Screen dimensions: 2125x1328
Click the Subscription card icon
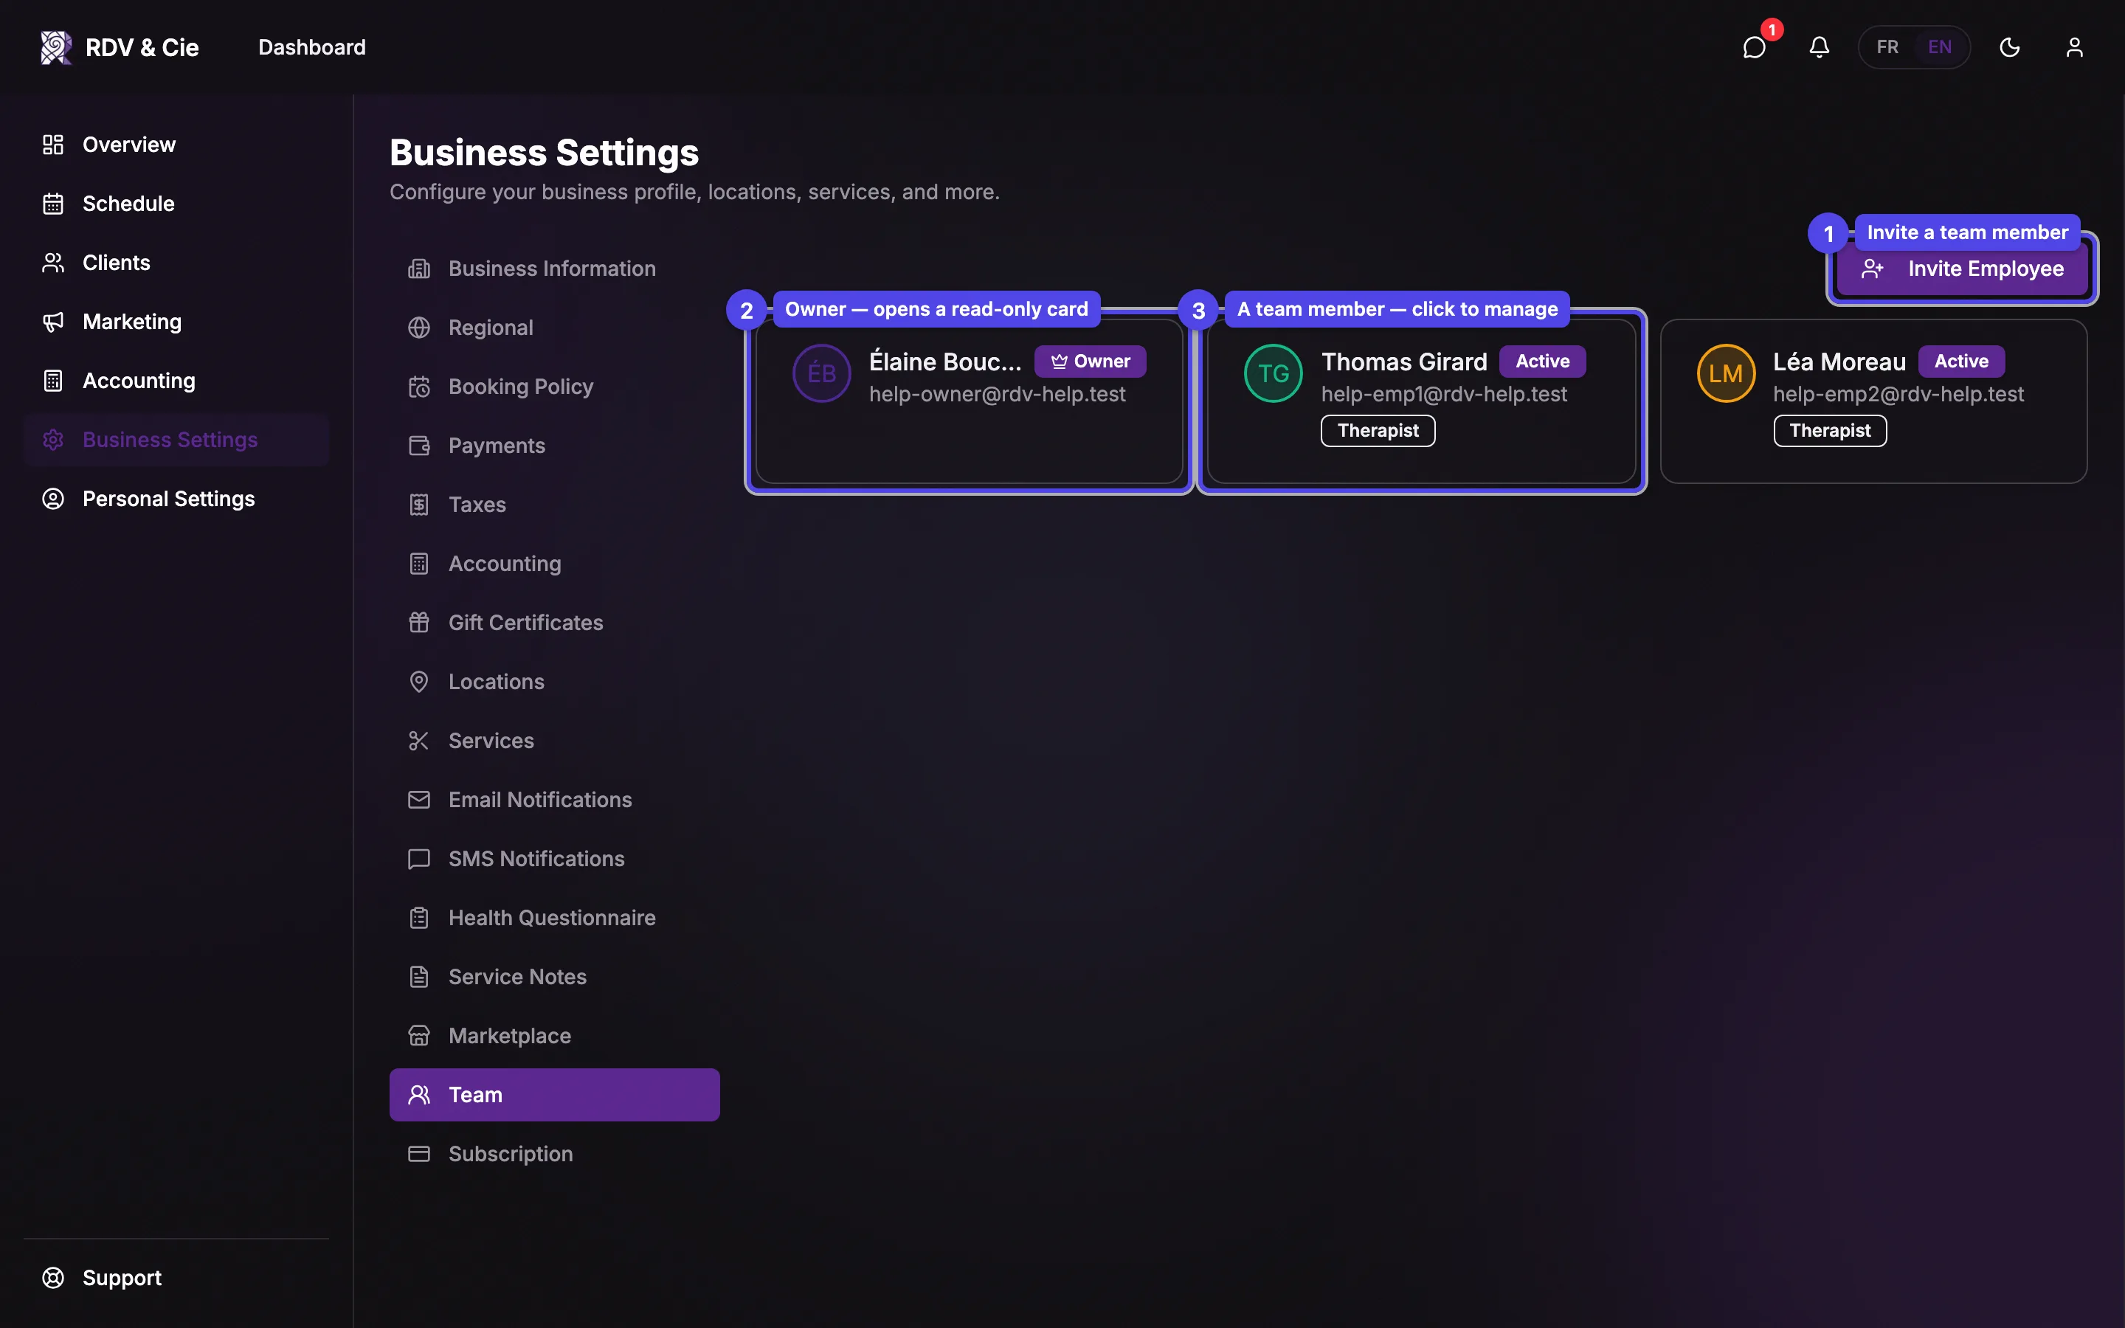[x=419, y=1153]
